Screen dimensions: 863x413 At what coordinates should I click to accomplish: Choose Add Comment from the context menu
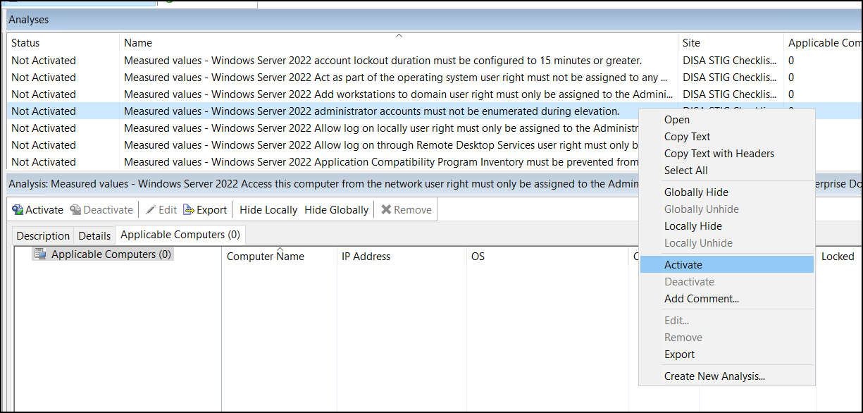[x=701, y=298]
